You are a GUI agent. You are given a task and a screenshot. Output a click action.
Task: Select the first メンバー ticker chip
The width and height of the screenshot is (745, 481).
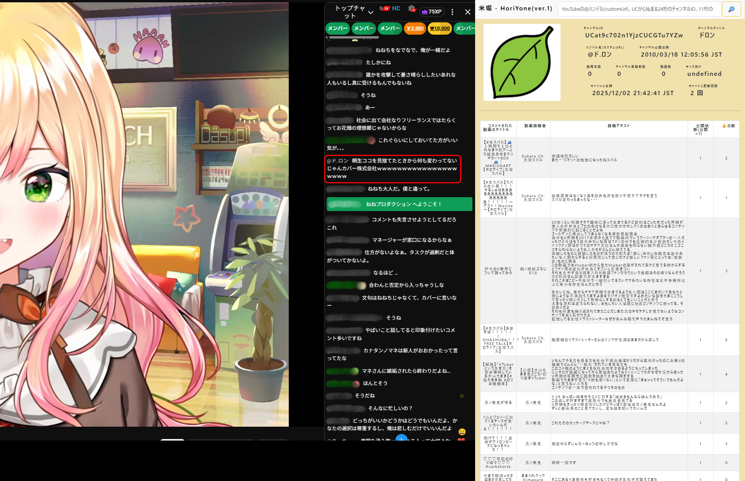coord(337,28)
